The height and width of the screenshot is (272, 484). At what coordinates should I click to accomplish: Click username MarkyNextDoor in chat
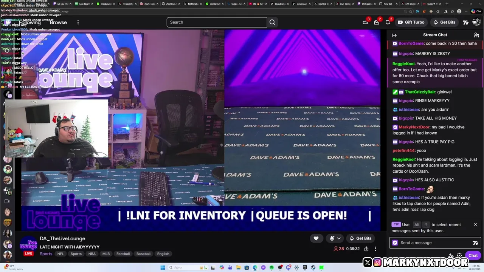click(x=414, y=127)
